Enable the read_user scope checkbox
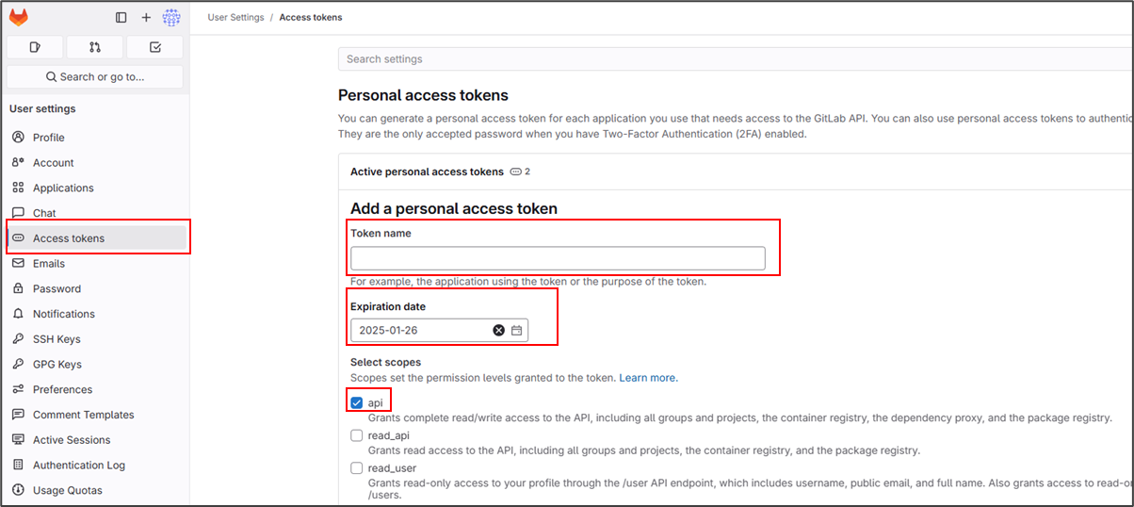1134x507 pixels. [357, 468]
